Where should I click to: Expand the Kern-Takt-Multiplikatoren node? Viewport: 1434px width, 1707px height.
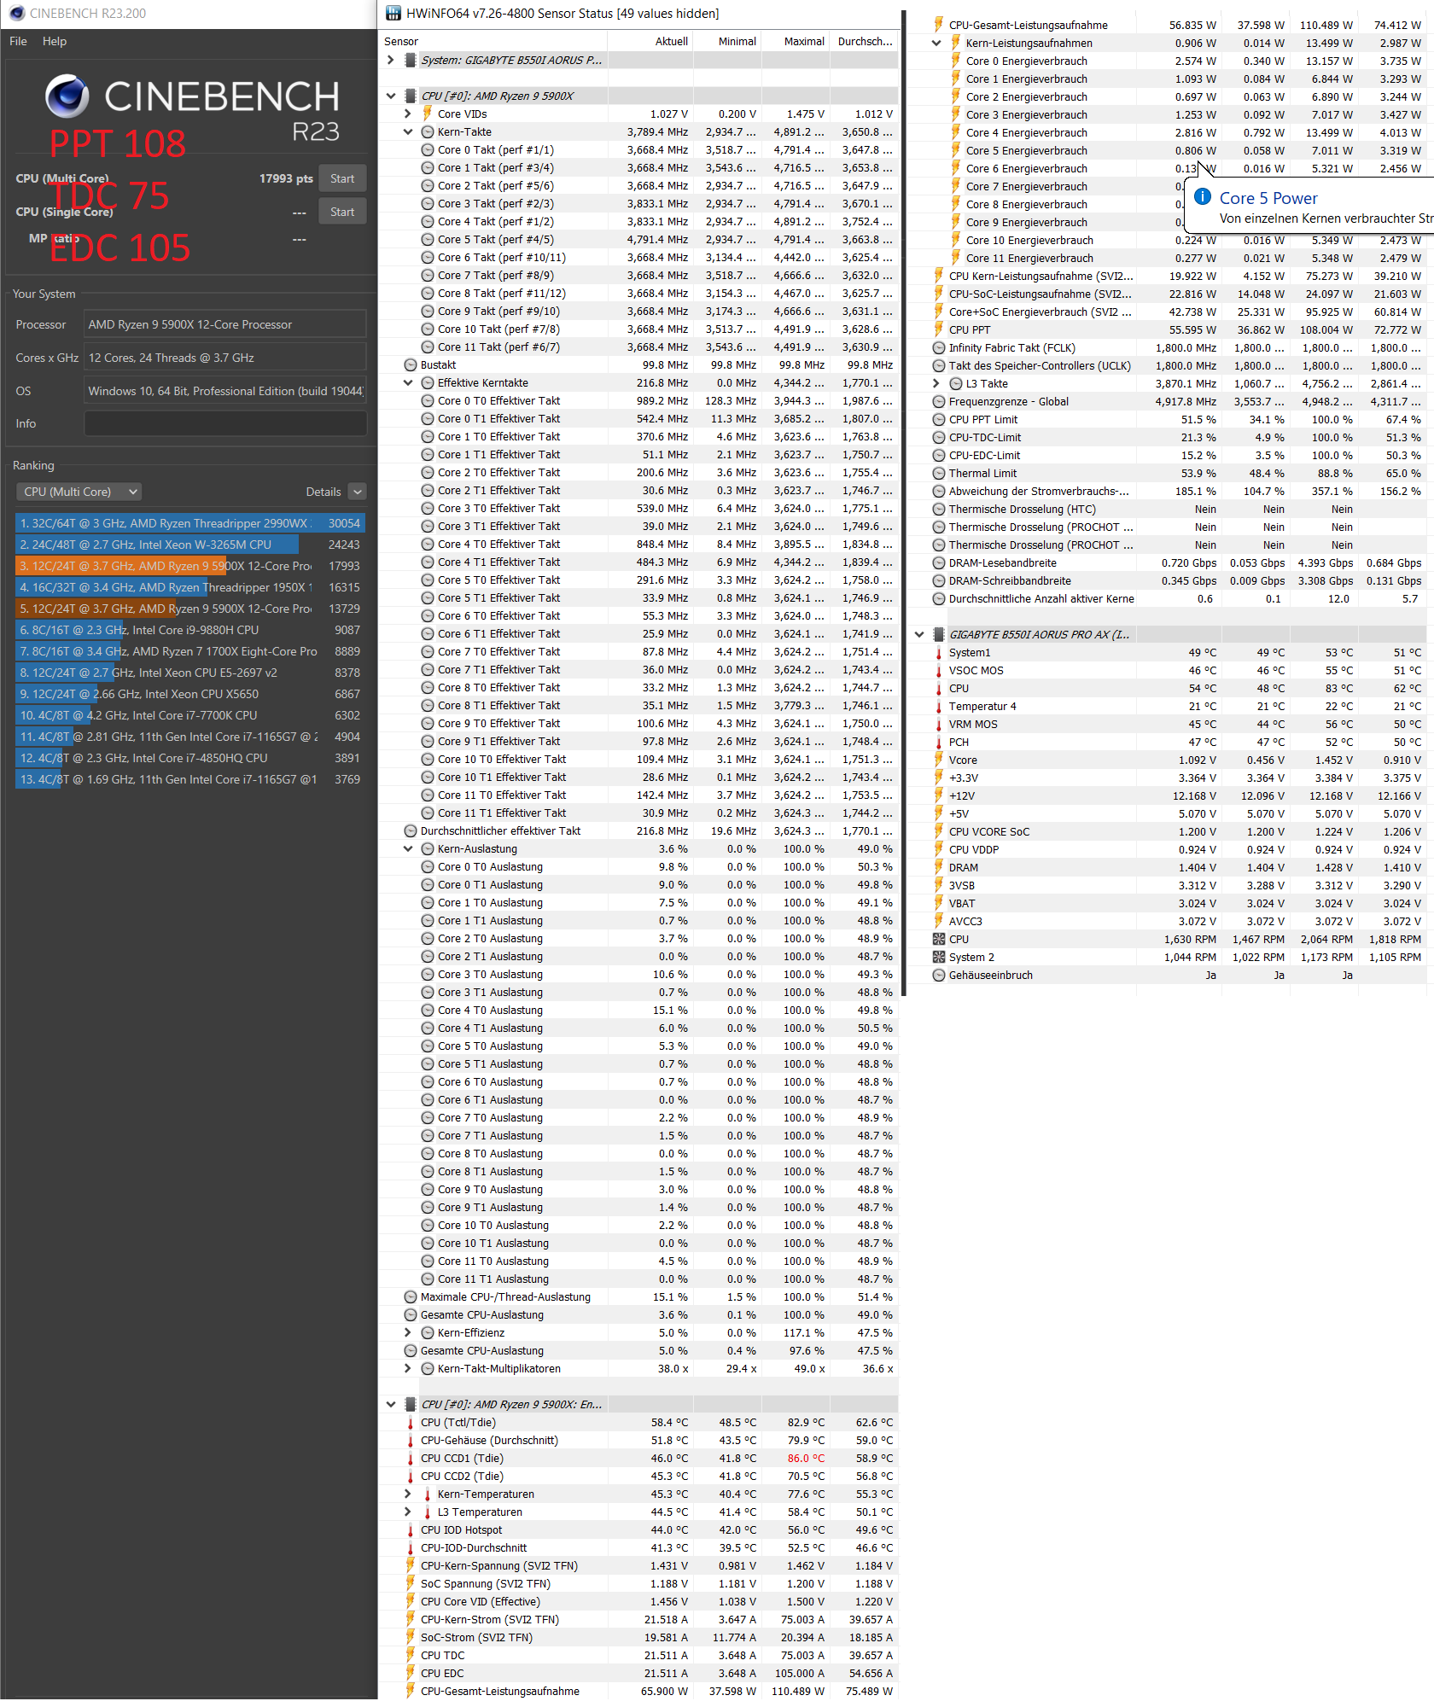(x=408, y=1368)
